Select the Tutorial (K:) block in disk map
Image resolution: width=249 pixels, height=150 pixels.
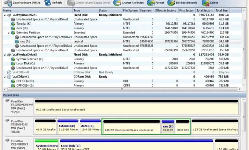coord(68,127)
